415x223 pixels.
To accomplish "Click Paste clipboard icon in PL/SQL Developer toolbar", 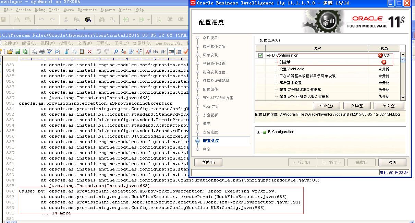I will pyautogui.click(x=88, y=20).
